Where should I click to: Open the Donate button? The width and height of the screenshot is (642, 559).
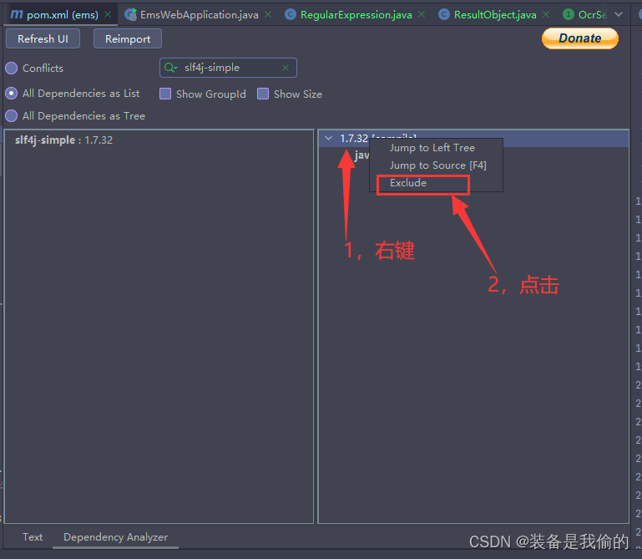(x=579, y=38)
